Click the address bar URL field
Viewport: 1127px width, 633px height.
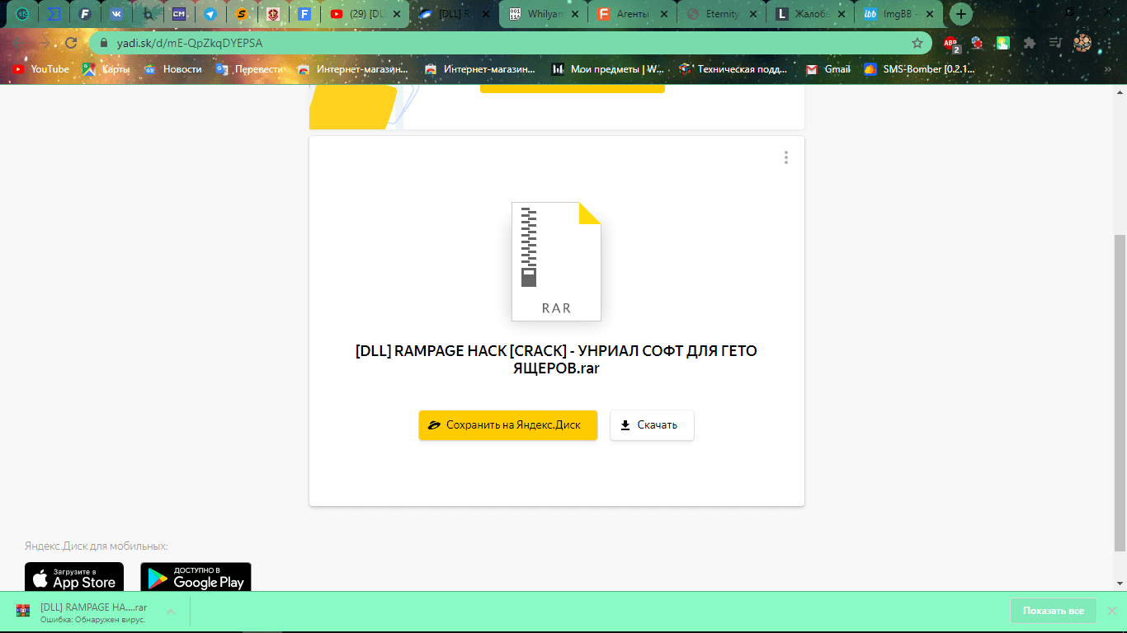[x=495, y=43]
